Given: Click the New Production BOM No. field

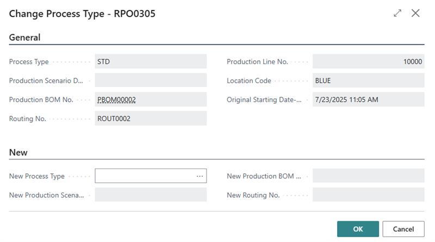Looking at the screenshot, I should click(368, 176).
